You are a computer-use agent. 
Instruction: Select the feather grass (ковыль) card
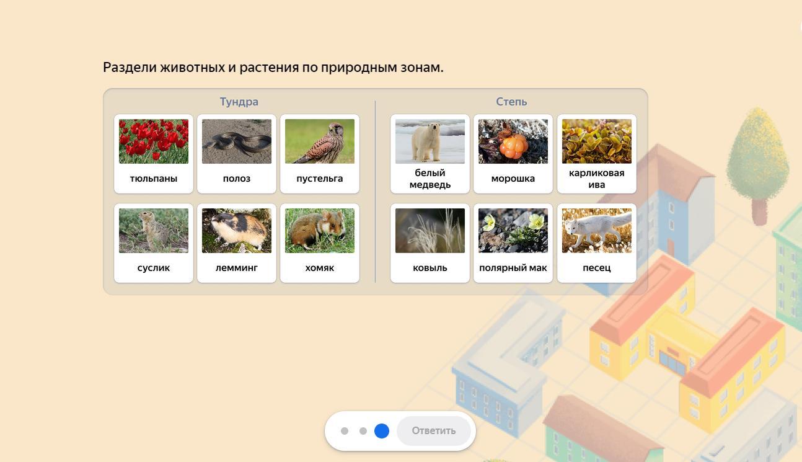430,242
